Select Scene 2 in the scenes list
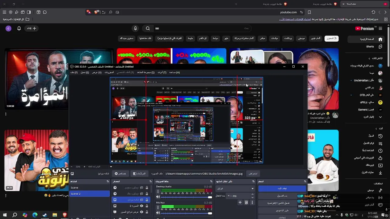 [90, 194]
